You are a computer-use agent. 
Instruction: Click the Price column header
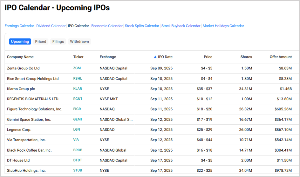[x=208, y=57]
